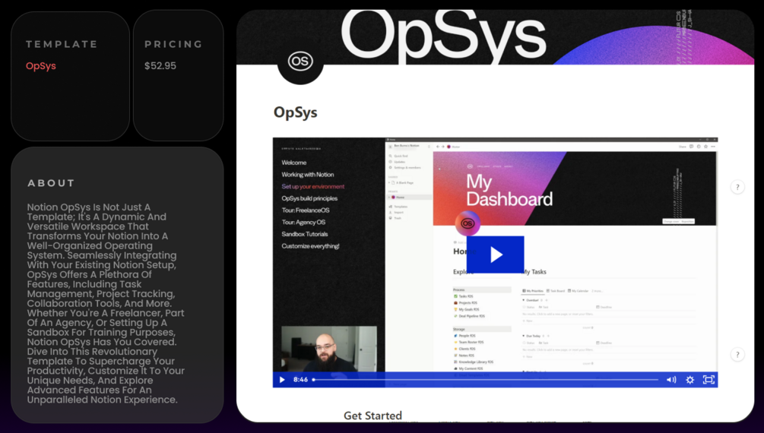Start the video with the large blue play button
This screenshot has width=764, height=433.
(x=495, y=254)
